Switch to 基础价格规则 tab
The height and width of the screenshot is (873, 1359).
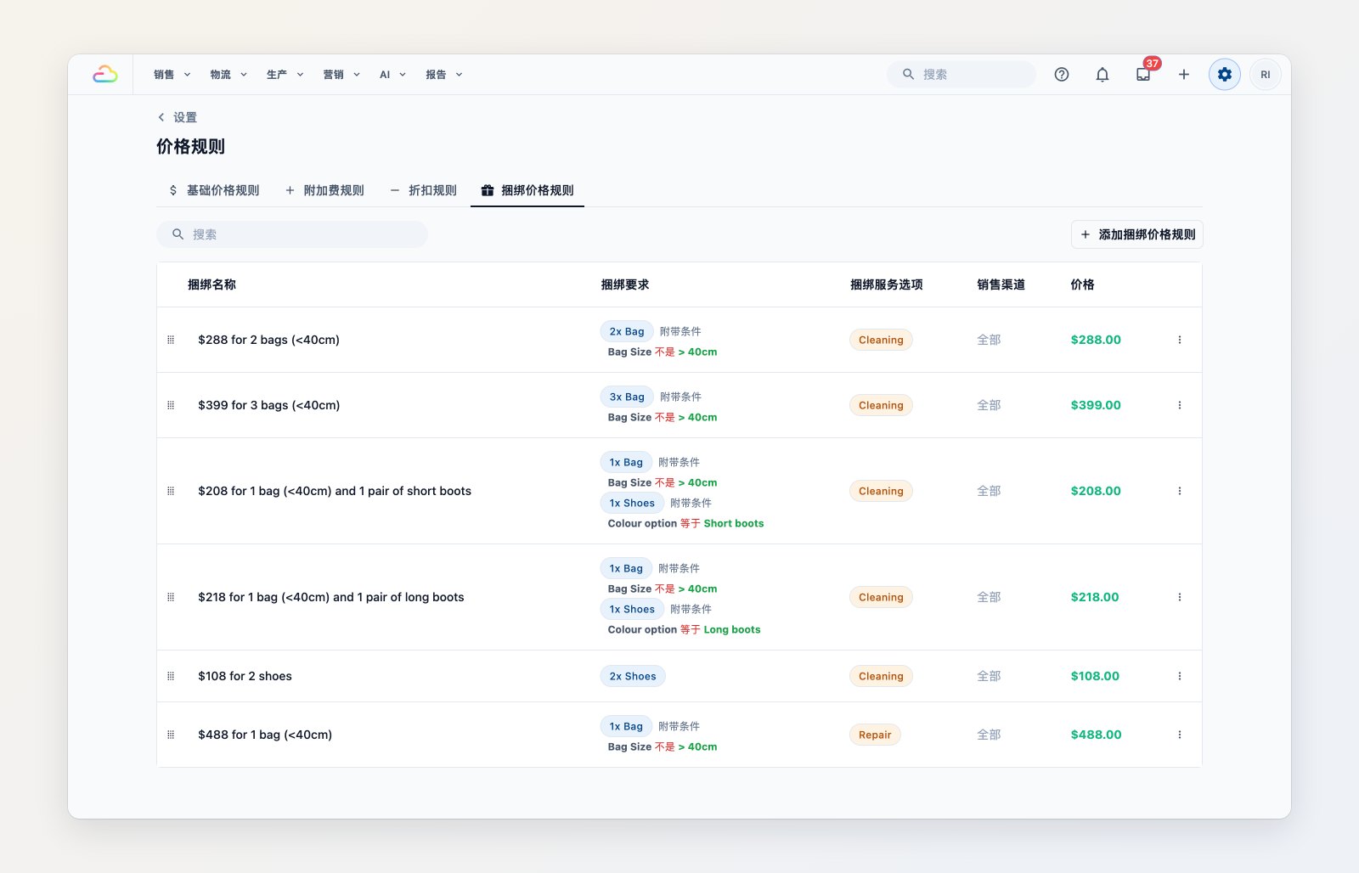214,190
